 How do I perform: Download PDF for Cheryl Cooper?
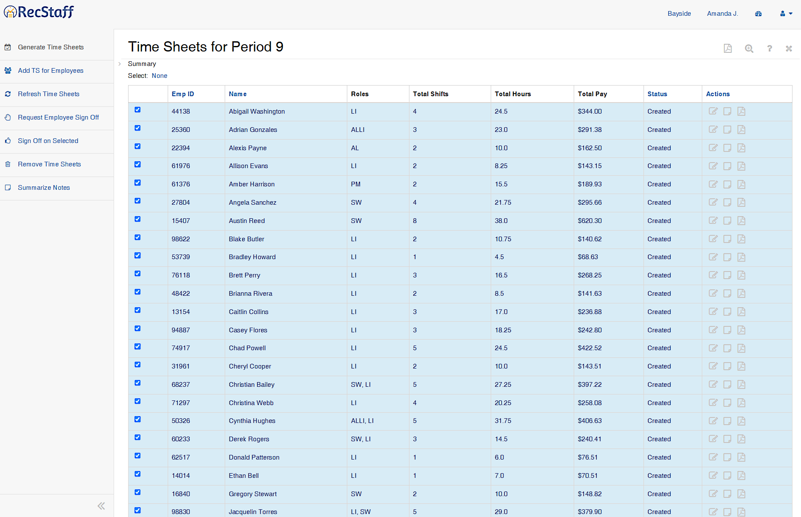[741, 366]
